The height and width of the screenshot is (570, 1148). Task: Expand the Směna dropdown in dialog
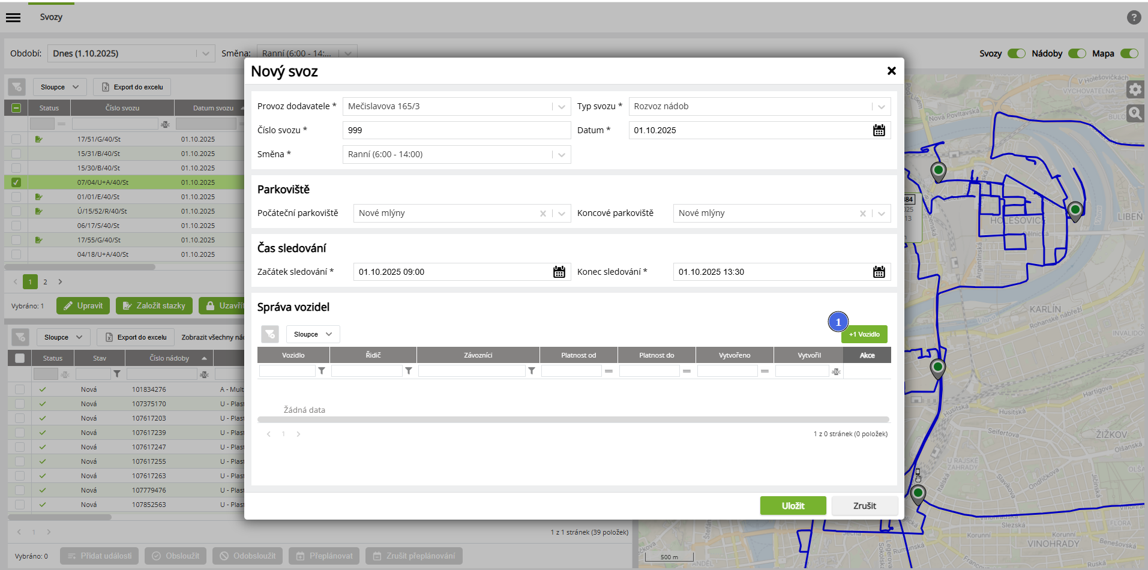click(562, 155)
